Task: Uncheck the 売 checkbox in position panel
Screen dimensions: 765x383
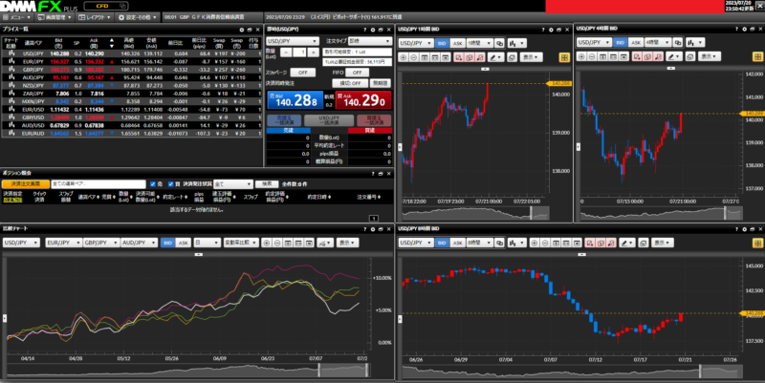Action: (152, 183)
